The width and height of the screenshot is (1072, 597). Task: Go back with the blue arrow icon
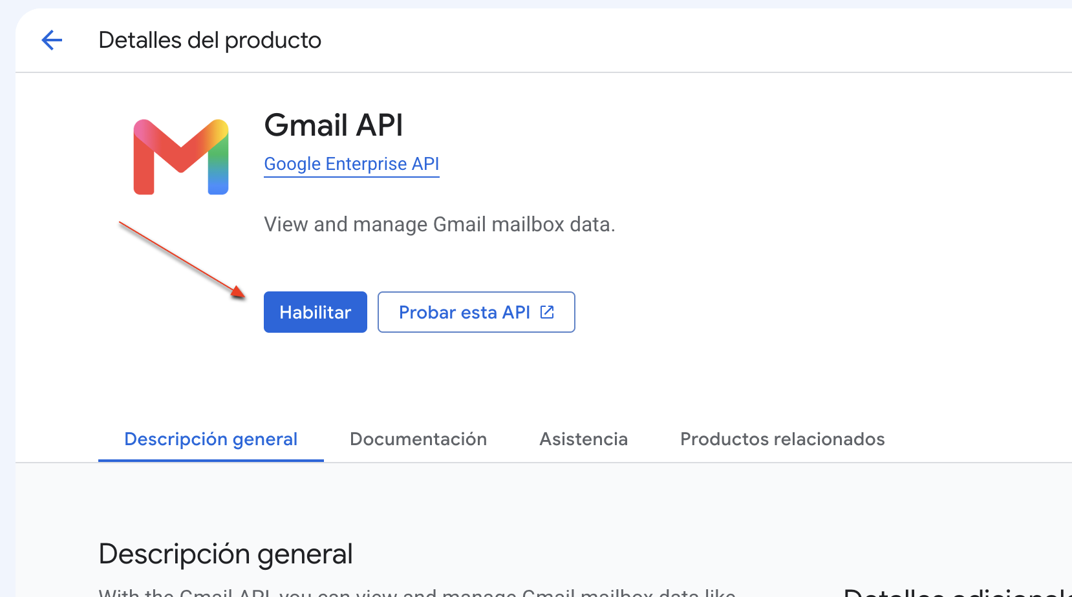coord(52,40)
